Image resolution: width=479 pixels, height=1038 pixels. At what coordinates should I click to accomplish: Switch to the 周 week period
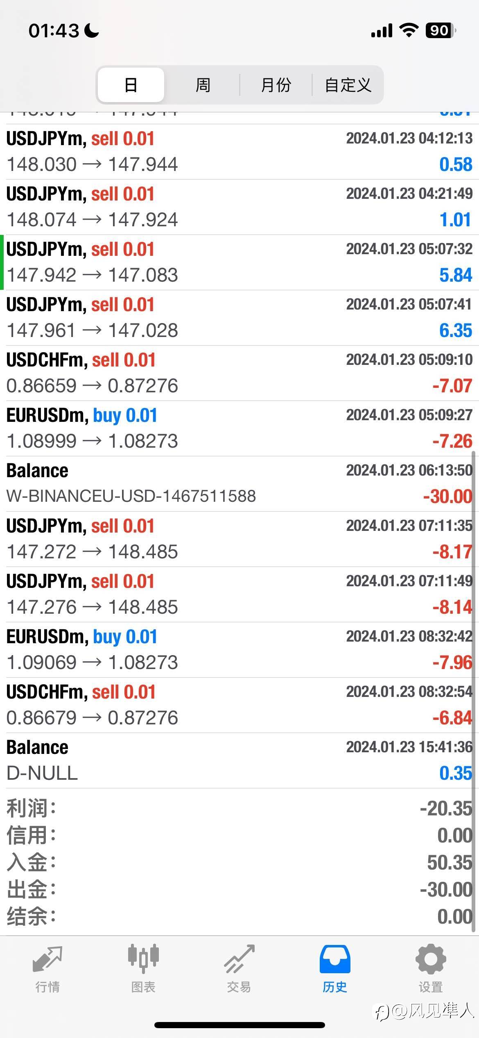pos(203,85)
